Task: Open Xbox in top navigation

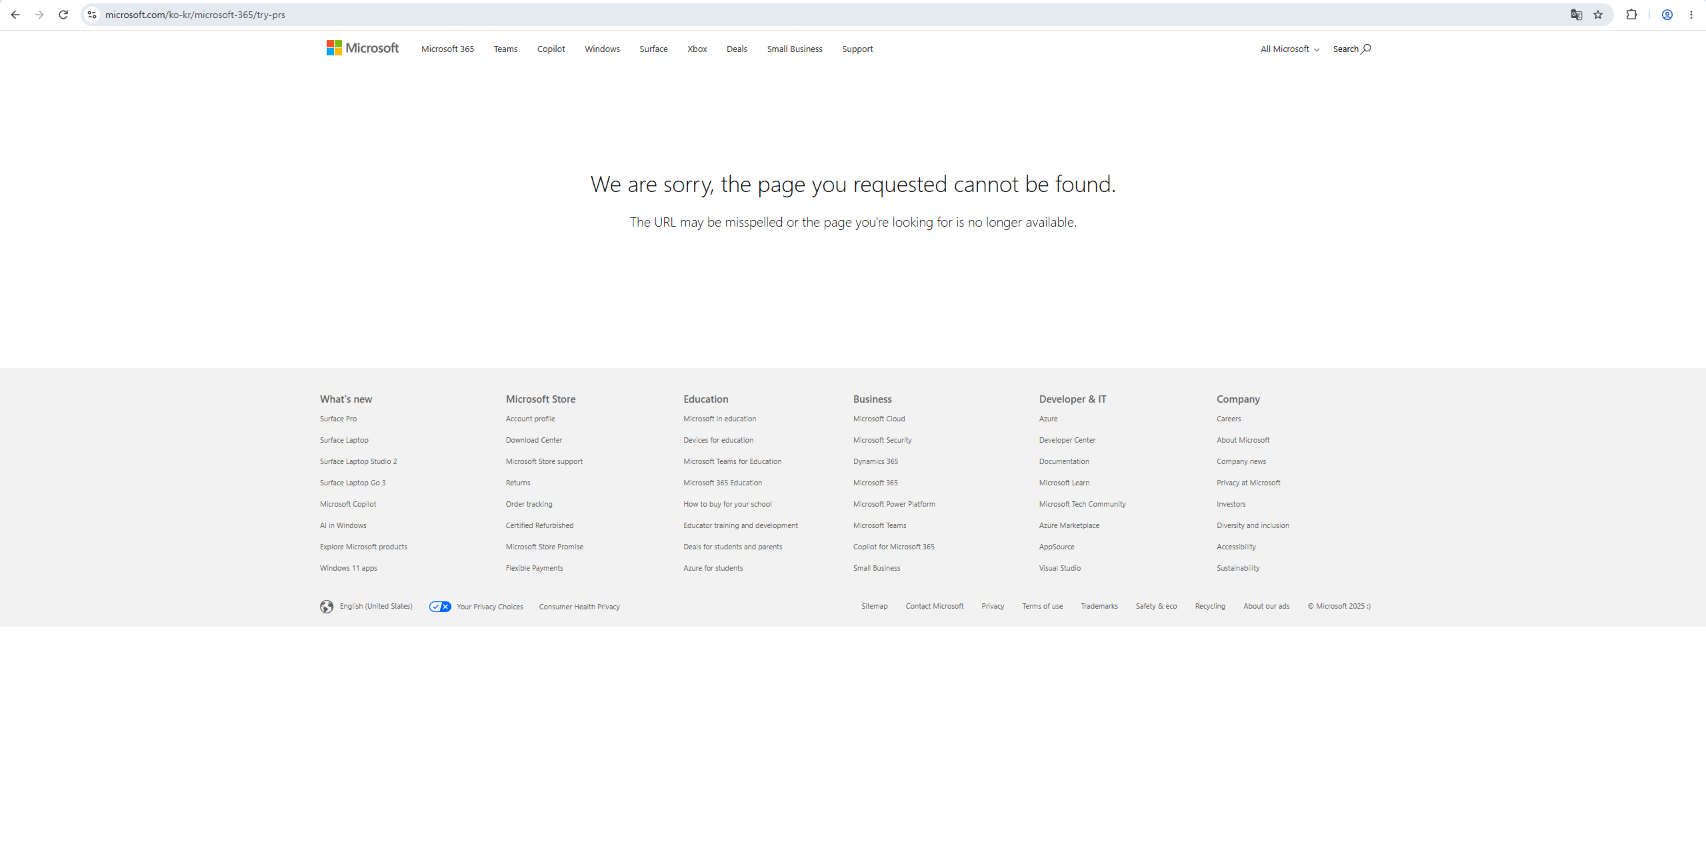Action: (697, 49)
